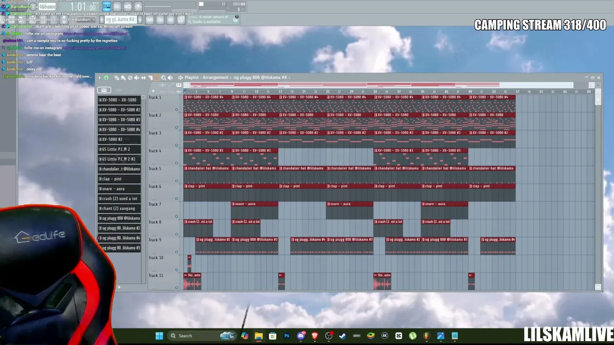Viewport: 614px width, 345px height.
Task: Select the Playback speaker tool in playlist toolbar
Action: pos(170,78)
